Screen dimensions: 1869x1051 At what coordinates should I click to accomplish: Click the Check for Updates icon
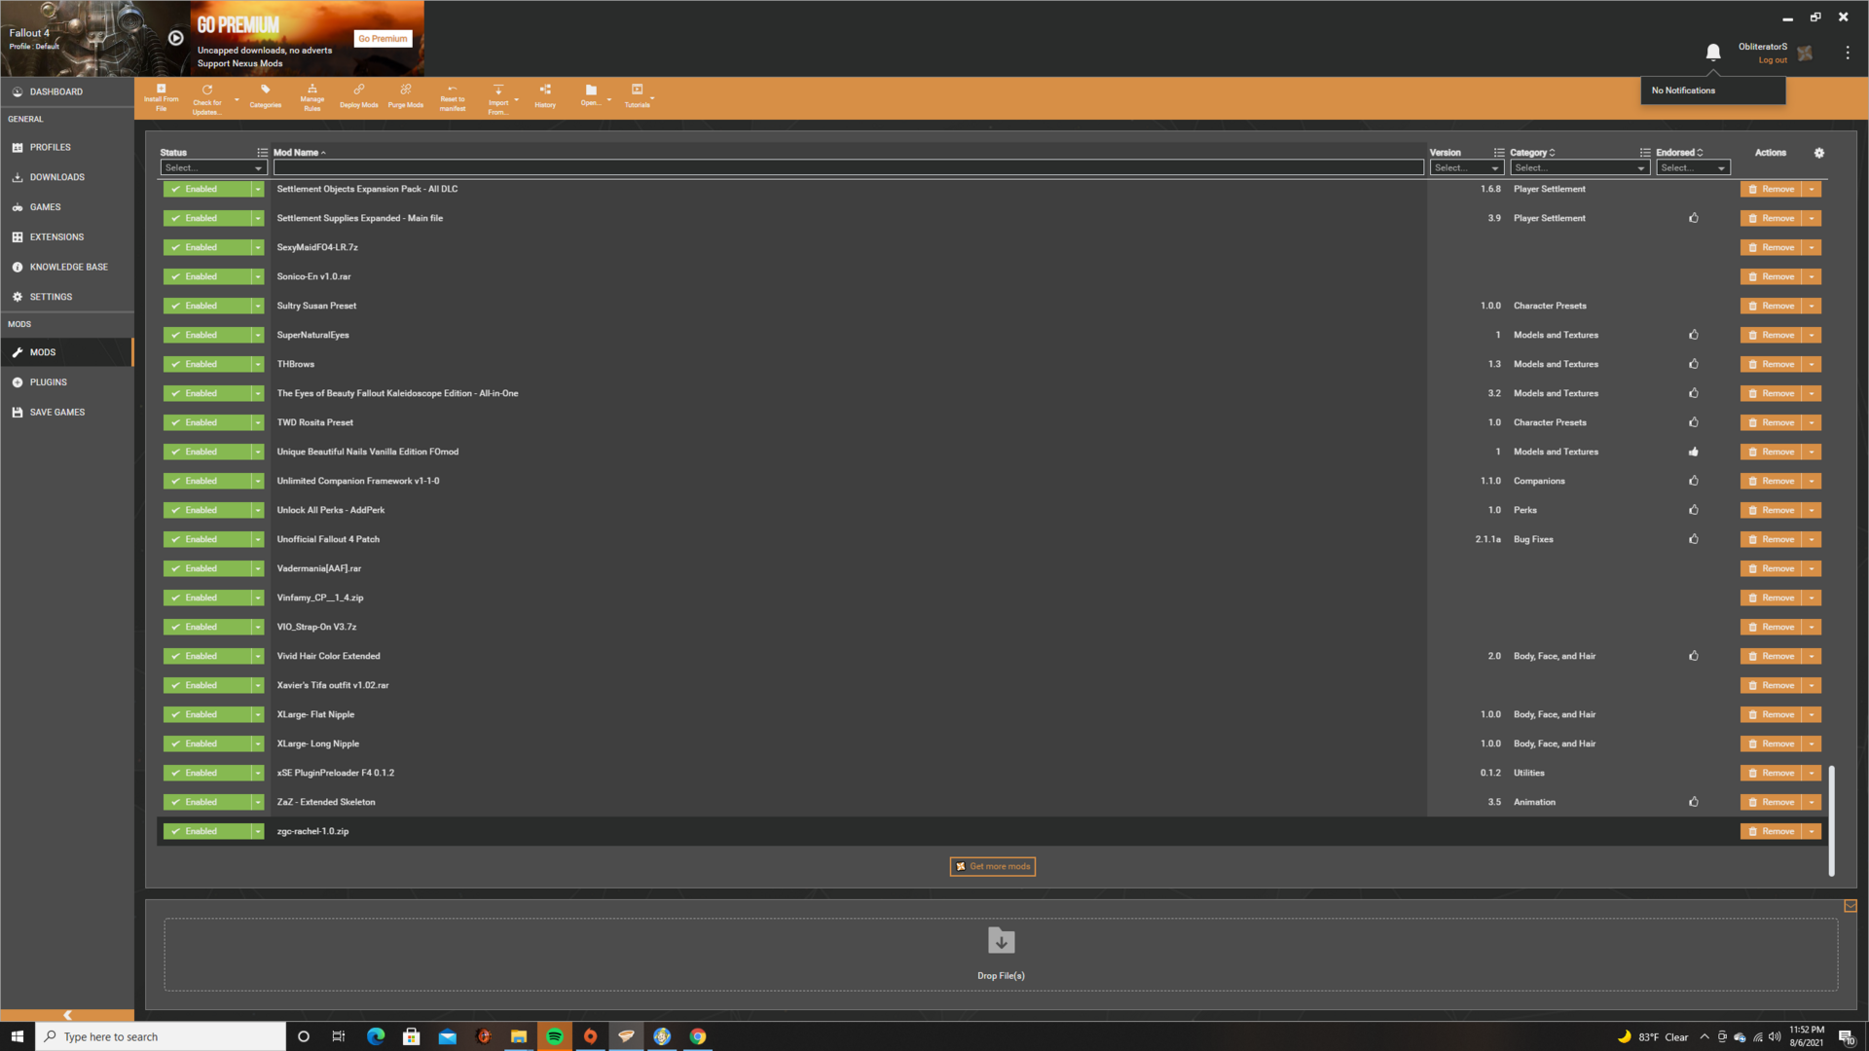point(206,90)
